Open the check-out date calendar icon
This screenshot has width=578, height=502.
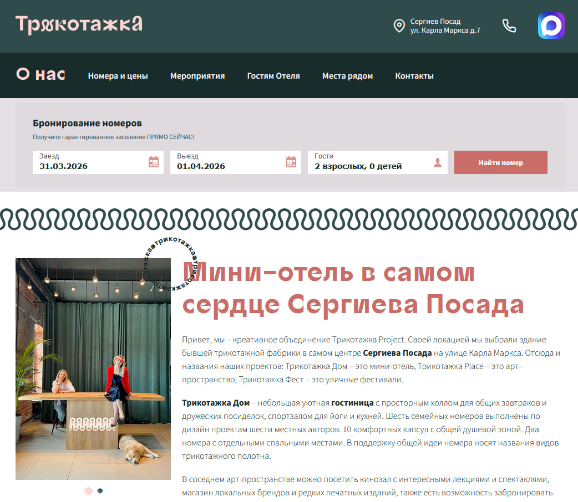(x=291, y=162)
